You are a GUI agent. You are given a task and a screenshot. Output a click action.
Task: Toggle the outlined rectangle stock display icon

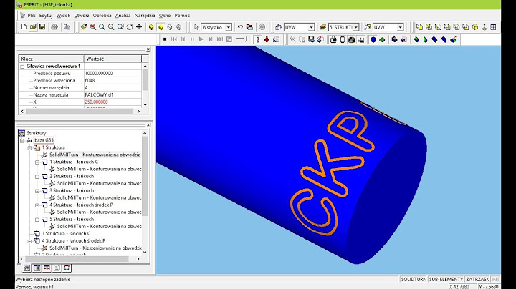(x=343, y=39)
